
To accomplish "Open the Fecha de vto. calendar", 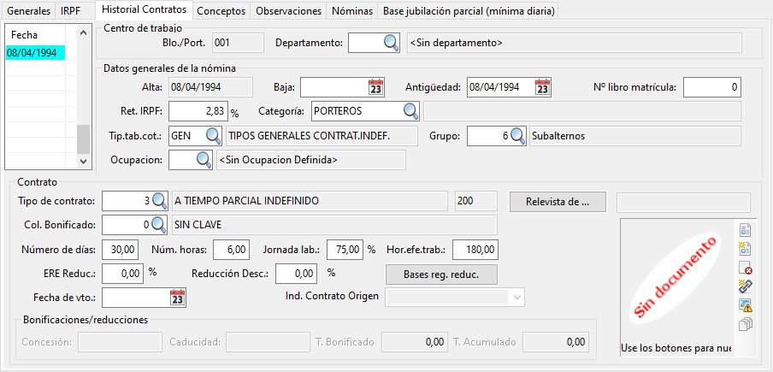I will (177, 298).
